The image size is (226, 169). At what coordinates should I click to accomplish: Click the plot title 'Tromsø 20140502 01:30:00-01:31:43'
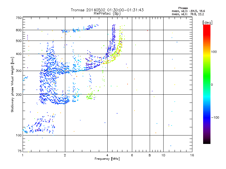click(107, 10)
